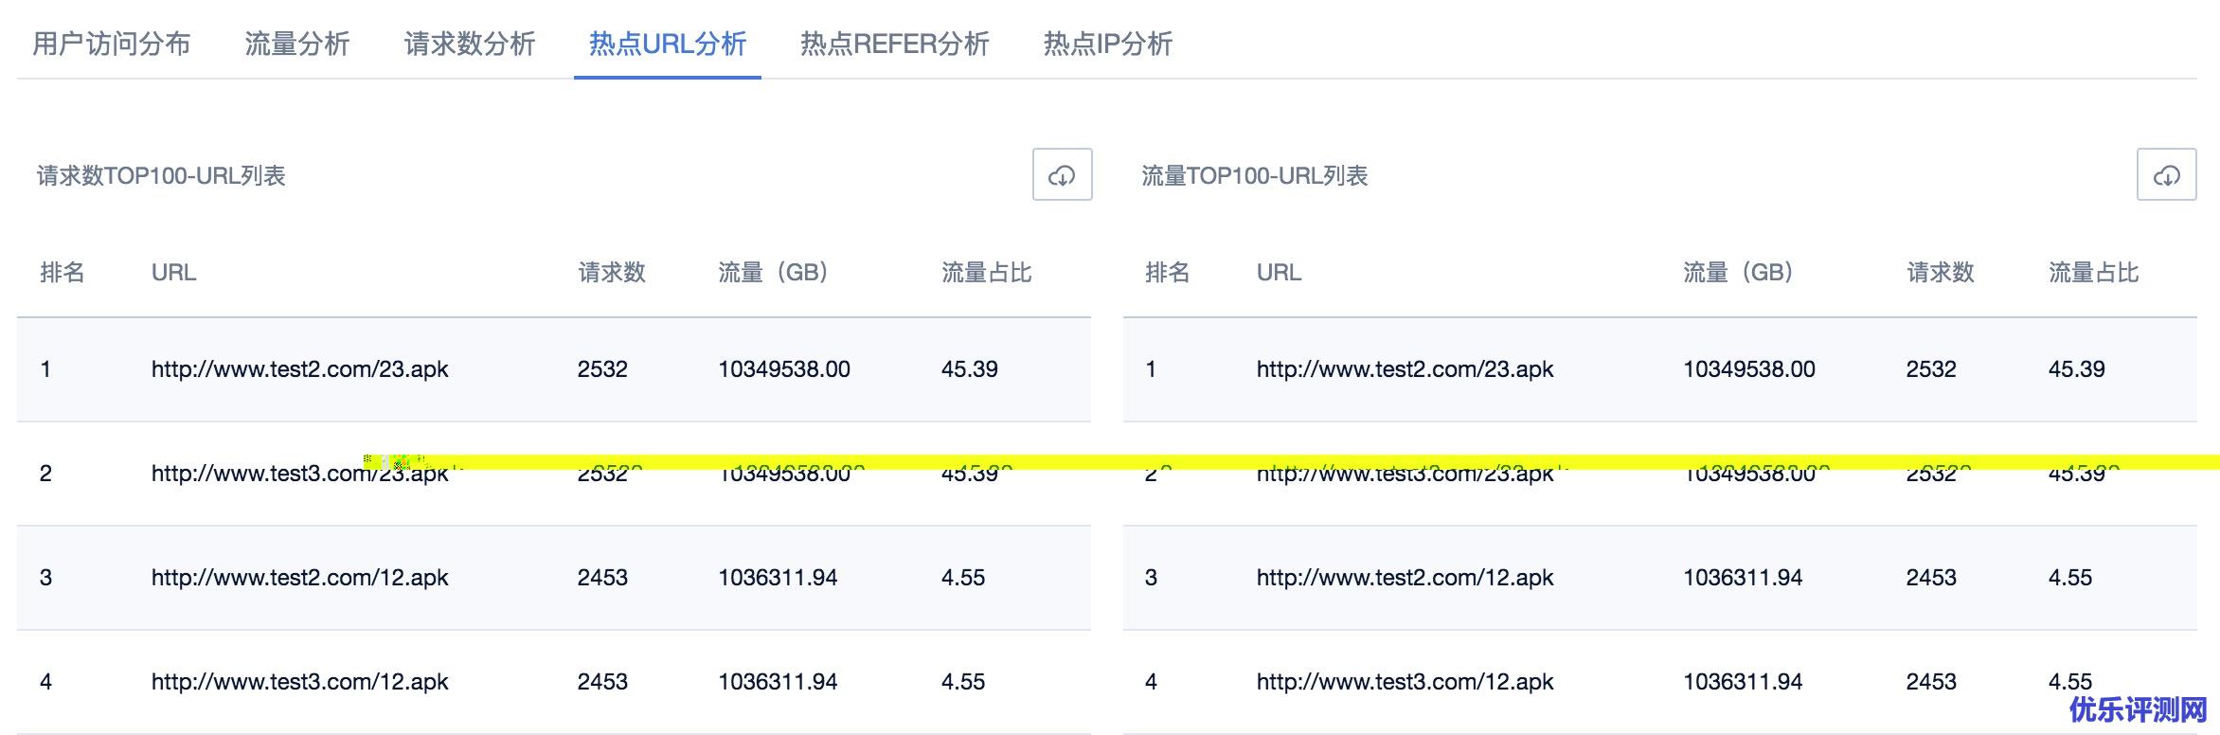The height and width of the screenshot is (735, 2220).
Task: Download the 流量TOP100-URL list
Action: tap(2166, 175)
